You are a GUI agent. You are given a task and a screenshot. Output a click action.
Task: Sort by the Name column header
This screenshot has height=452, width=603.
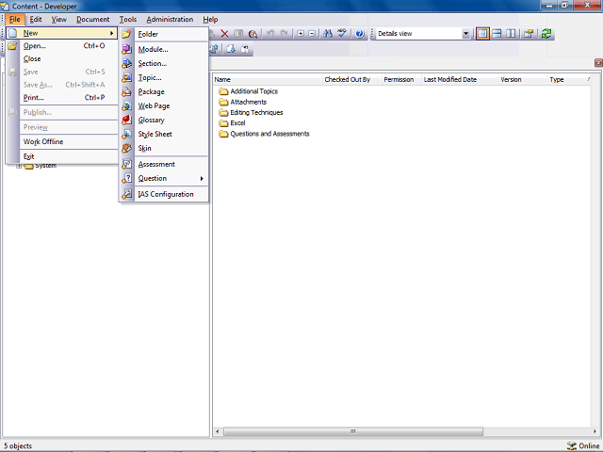pos(268,79)
